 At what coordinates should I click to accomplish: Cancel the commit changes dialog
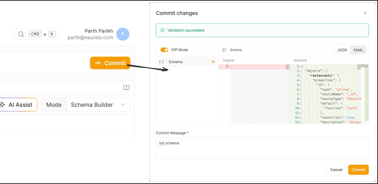coord(336,170)
